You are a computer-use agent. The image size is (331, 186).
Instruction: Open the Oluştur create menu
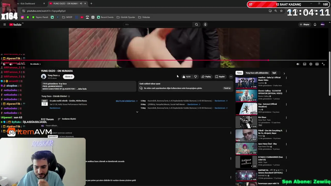point(305,25)
